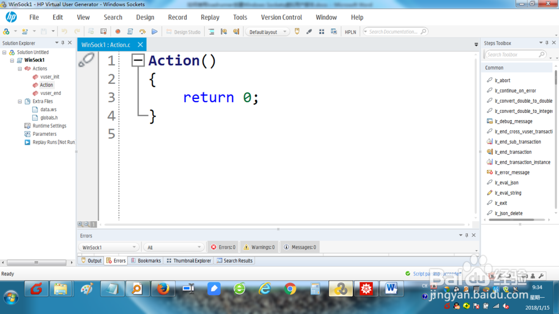The height and width of the screenshot is (314, 559).
Task: Click the Add/Open solution icon at toolbar start
Action: pyautogui.click(x=6, y=32)
